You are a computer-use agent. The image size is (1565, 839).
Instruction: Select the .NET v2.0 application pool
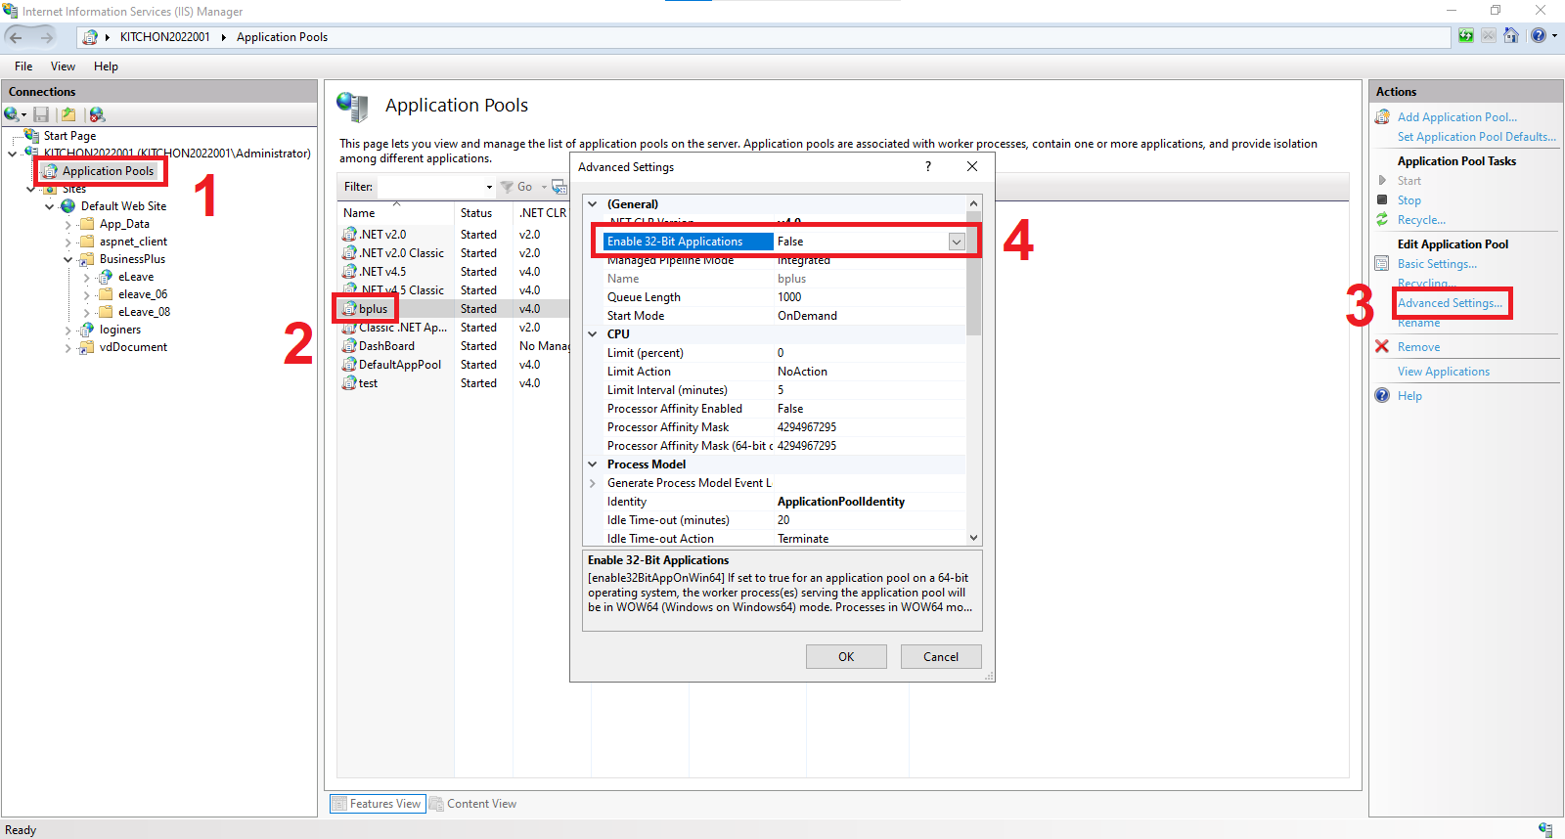381,235
